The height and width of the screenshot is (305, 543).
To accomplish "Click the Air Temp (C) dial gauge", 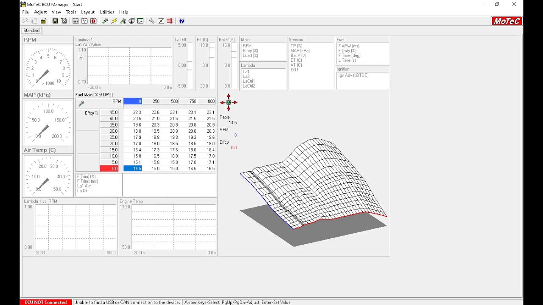I will [x=48, y=176].
